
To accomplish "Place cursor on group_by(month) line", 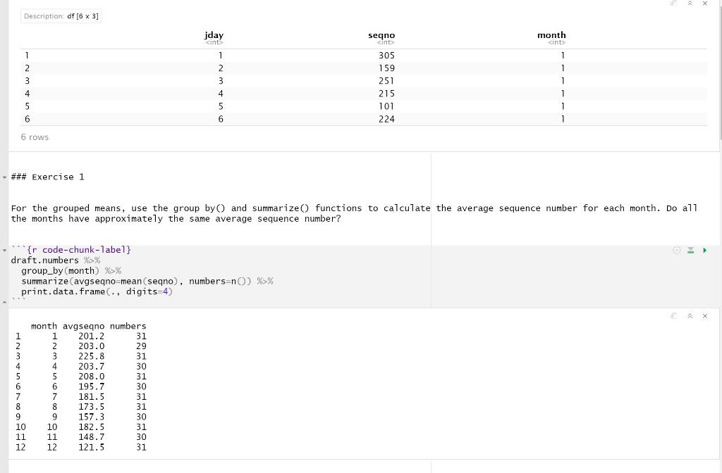I will click(x=71, y=271).
